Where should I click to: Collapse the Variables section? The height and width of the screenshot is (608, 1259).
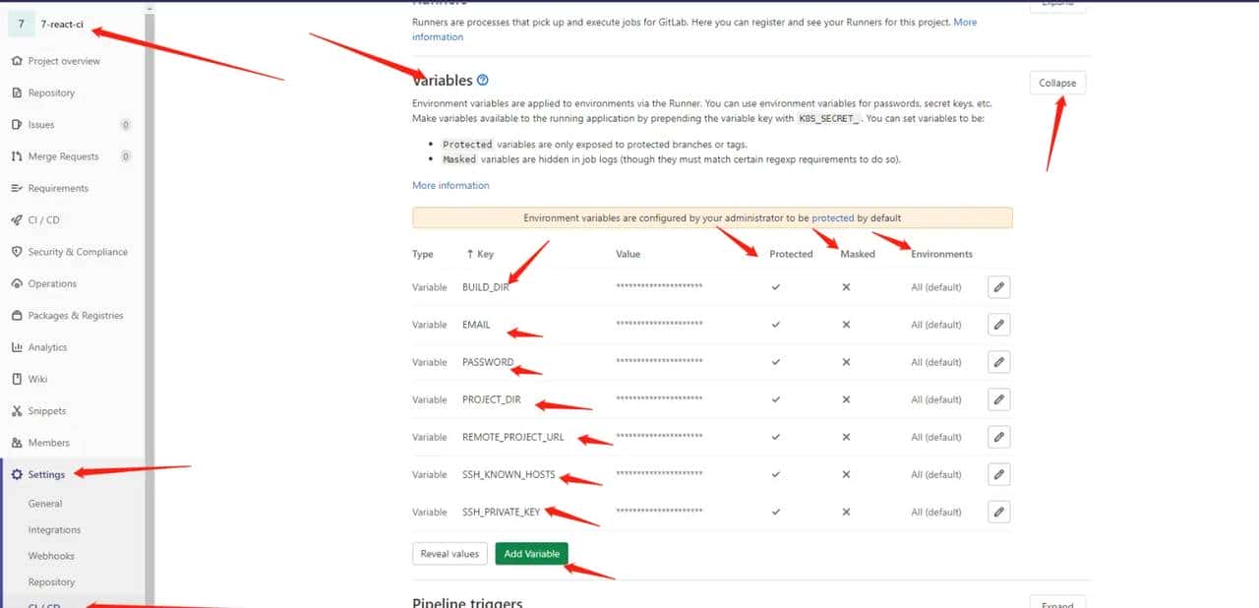click(x=1057, y=83)
